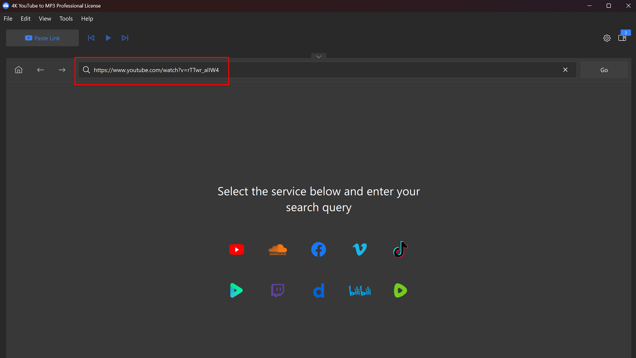The height and width of the screenshot is (358, 636).
Task: Skip to the previous track
Action: coord(91,38)
